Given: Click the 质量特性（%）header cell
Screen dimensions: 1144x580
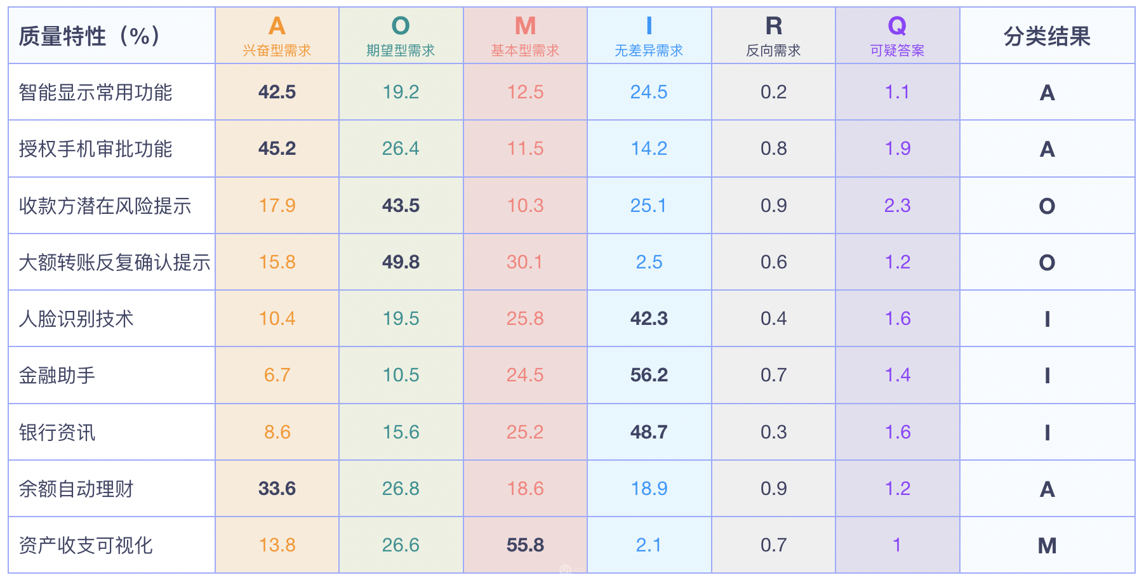Looking at the screenshot, I should click(x=90, y=36).
